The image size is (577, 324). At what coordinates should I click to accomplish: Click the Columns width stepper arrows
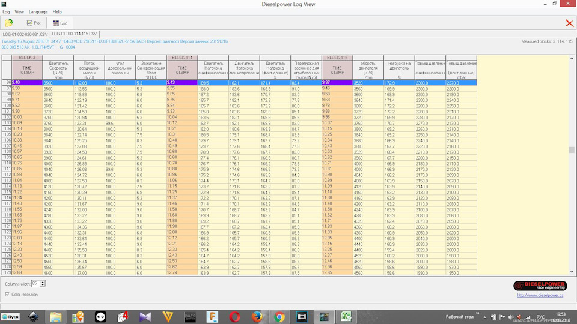[x=43, y=283]
